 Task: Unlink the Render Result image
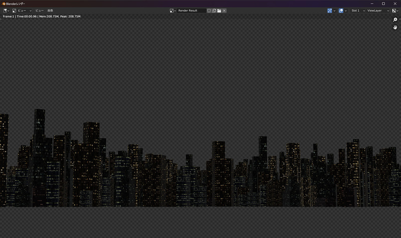click(224, 11)
